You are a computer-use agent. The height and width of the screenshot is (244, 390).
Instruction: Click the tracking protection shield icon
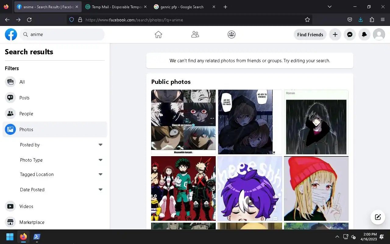pos(72,20)
